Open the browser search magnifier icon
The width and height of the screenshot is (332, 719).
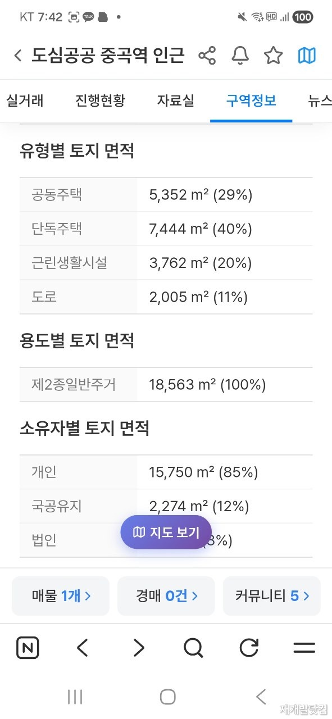click(193, 648)
